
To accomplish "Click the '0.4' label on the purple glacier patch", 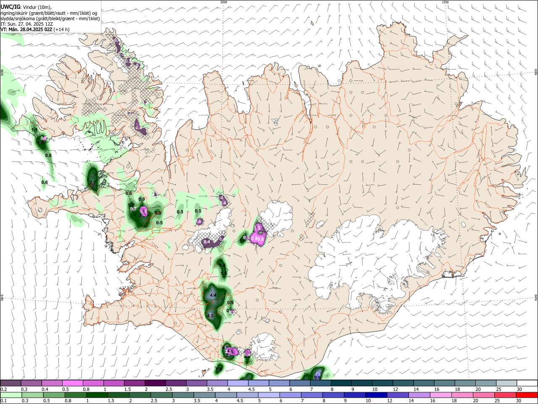I will (x=206, y=242).
